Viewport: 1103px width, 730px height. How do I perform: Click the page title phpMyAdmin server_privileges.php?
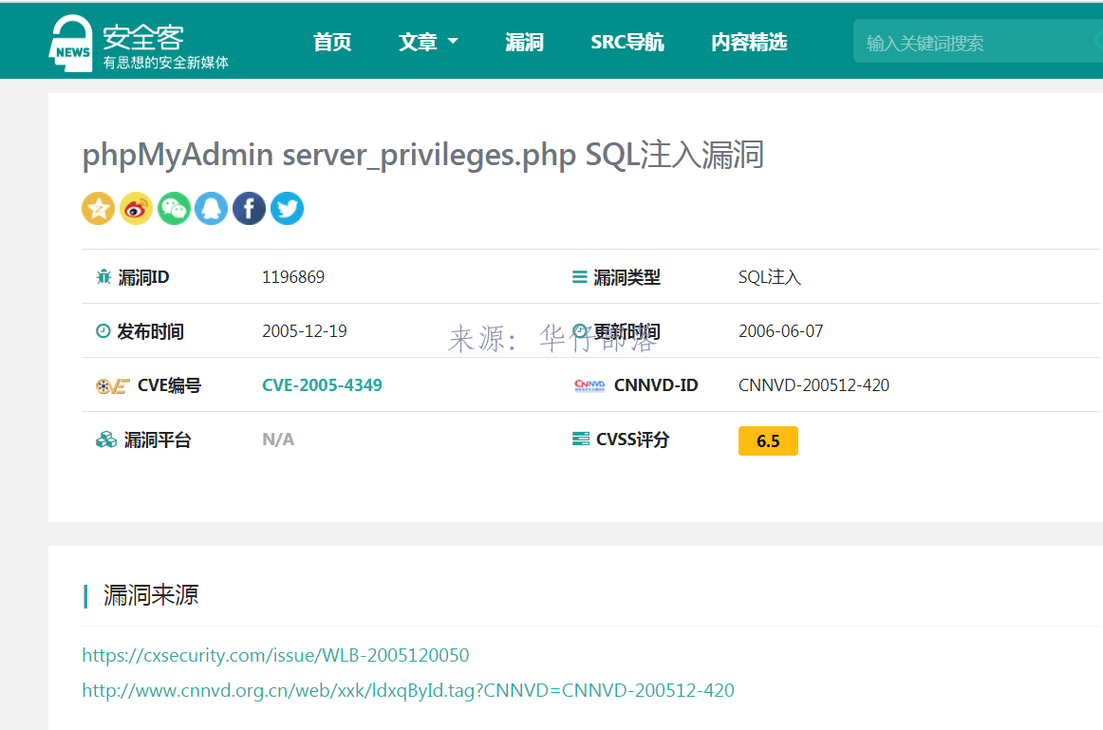(x=422, y=155)
